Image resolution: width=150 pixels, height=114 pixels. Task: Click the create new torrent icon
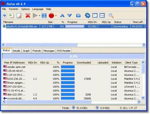19,15
